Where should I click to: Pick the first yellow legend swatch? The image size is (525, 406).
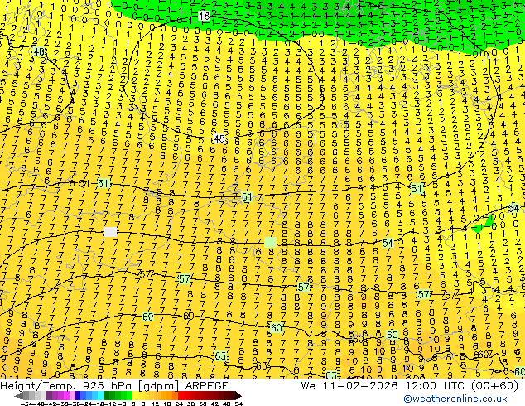click(x=135, y=395)
